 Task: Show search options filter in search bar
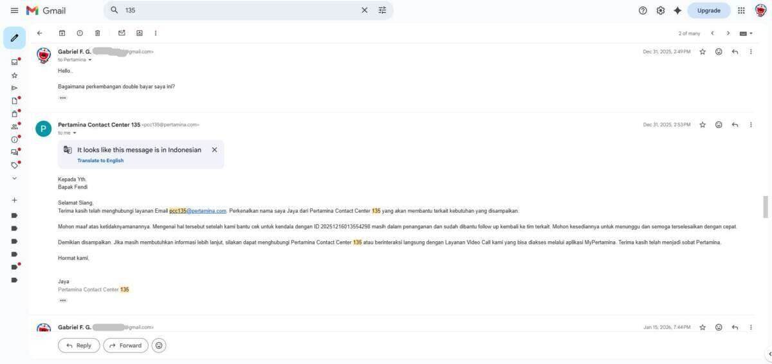[383, 10]
